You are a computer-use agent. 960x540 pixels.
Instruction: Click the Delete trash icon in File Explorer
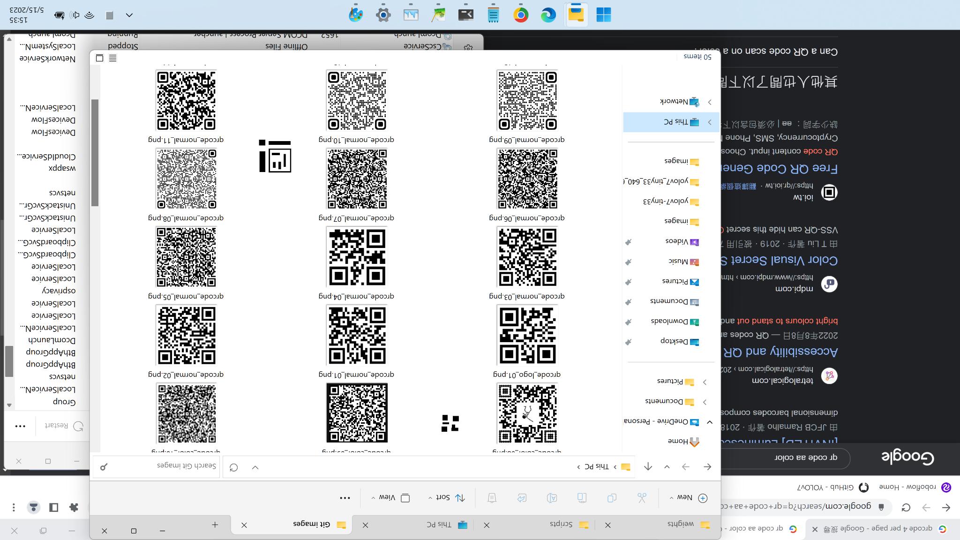coord(492,498)
